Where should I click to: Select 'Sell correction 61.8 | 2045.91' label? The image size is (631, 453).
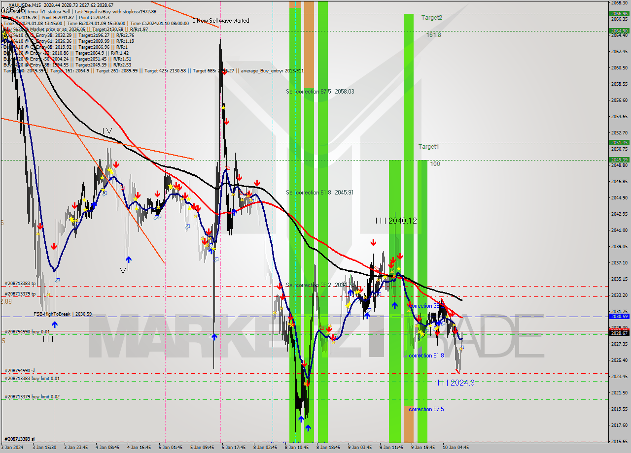pyautogui.click(x=320, y=193)
